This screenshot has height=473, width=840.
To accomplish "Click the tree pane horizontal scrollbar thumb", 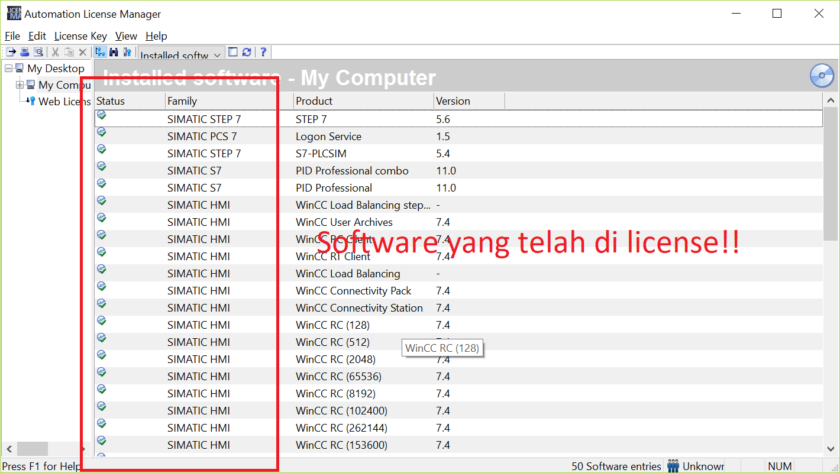I will pyautogui.click(x=32, y=449).
